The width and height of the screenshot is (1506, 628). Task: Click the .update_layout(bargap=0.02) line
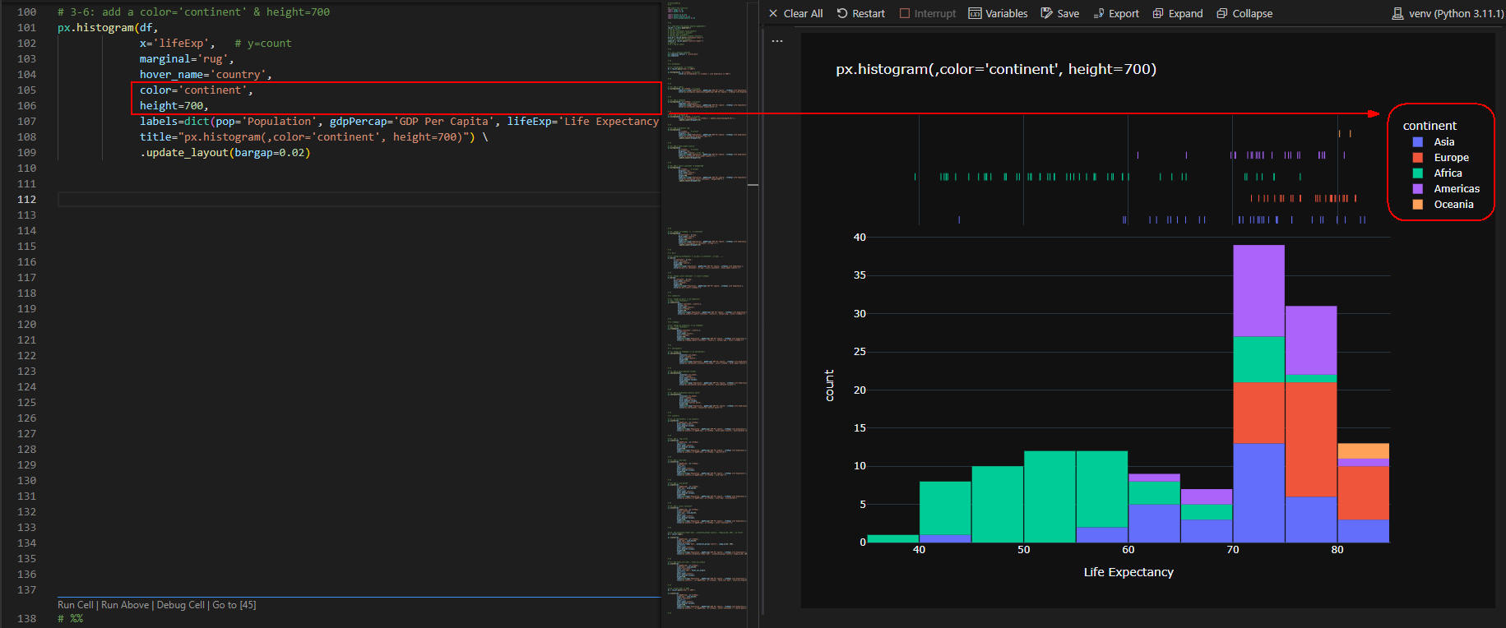click(225, 153)
